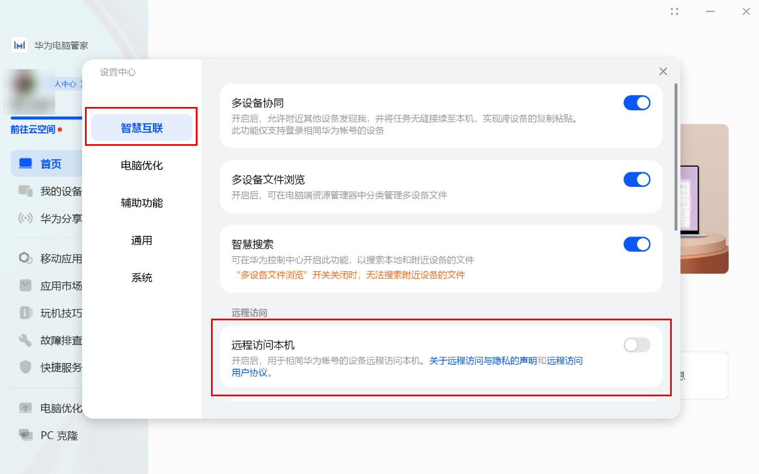The image size is (759, 474).
Task: Click the 远程访问本机 heading text
Action: click(x=263, y=345)
